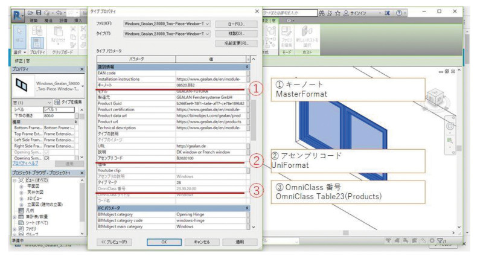This screenshot has width=483, height=259.
Task: Confirm the dialog with OK
Action: point(164,242)
